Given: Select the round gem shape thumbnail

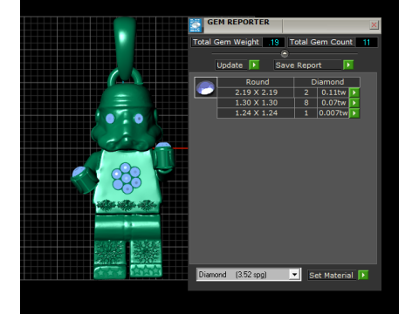Looking at the screenshot, I should click(x=206, y=87).
